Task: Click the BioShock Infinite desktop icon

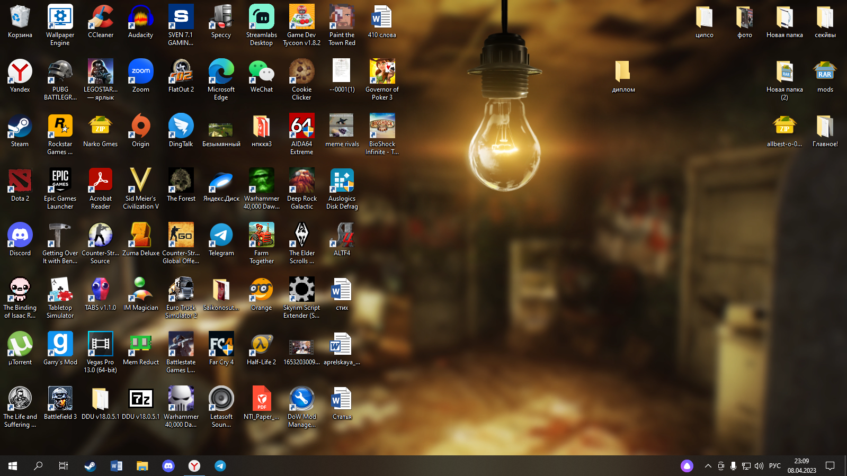Action: 382,133
